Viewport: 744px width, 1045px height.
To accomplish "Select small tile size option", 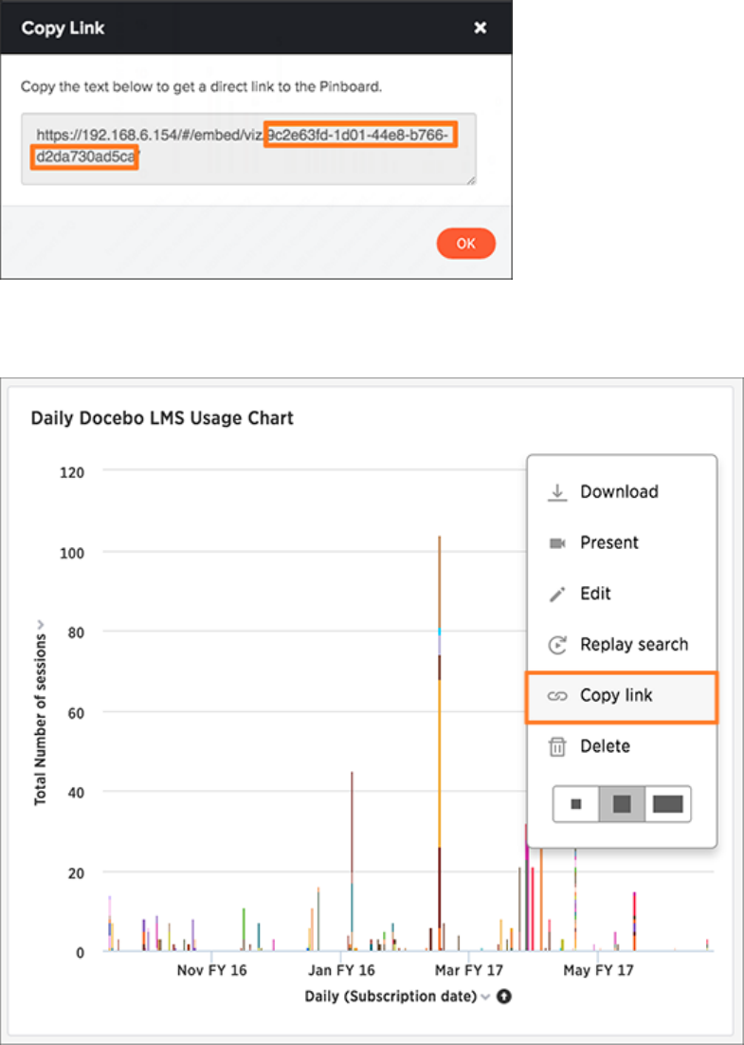I will point(576,804).
